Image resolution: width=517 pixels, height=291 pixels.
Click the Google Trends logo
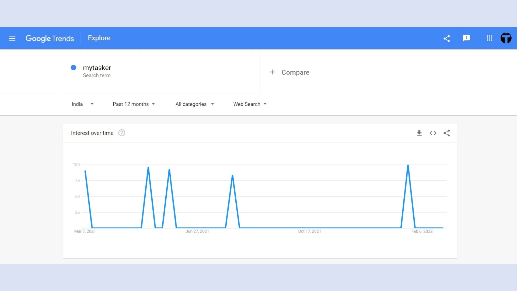pyautogui.click(x=50, y=39)
